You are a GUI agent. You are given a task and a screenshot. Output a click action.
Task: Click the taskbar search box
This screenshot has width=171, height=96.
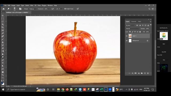[21, 90]
